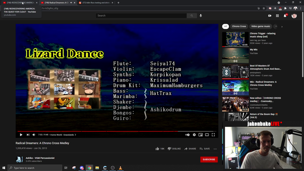Start voice search with microphone
Image resolution: width=304 pixels, height=171 pixels.
click(200, 16)
